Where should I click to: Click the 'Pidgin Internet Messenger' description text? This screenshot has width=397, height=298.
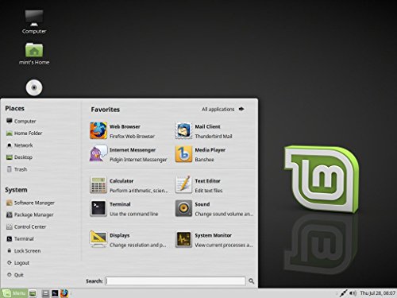click(138, 160)
